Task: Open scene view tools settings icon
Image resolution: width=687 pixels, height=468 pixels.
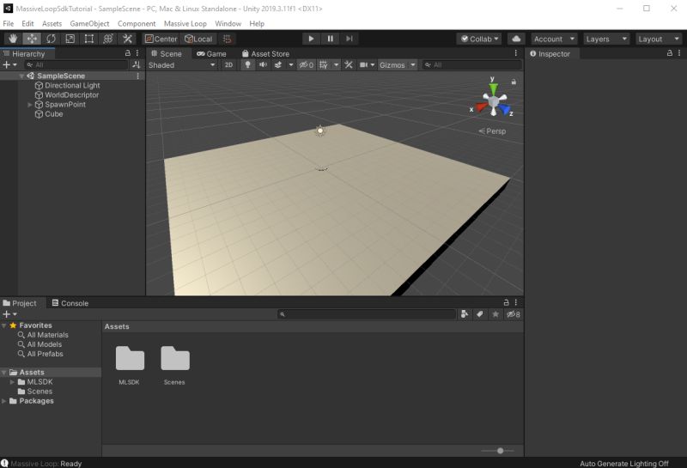Action: pos(349,65)
